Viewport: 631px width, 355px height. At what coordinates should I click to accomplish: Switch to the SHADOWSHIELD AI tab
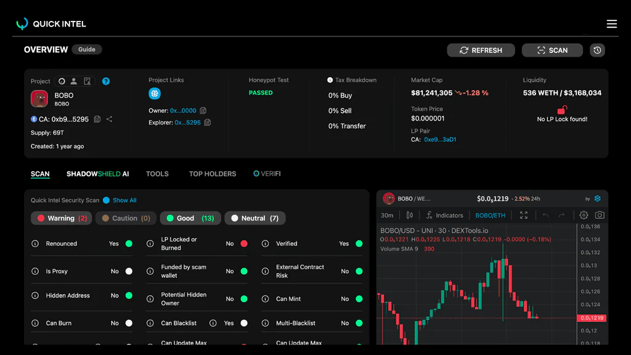(x=97, y=174)
